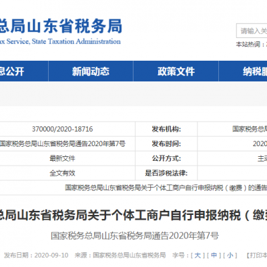This screenshot has height=267, width=267.
Task: Open the 政策文件 navigation tab
Action: coord(176,71)
